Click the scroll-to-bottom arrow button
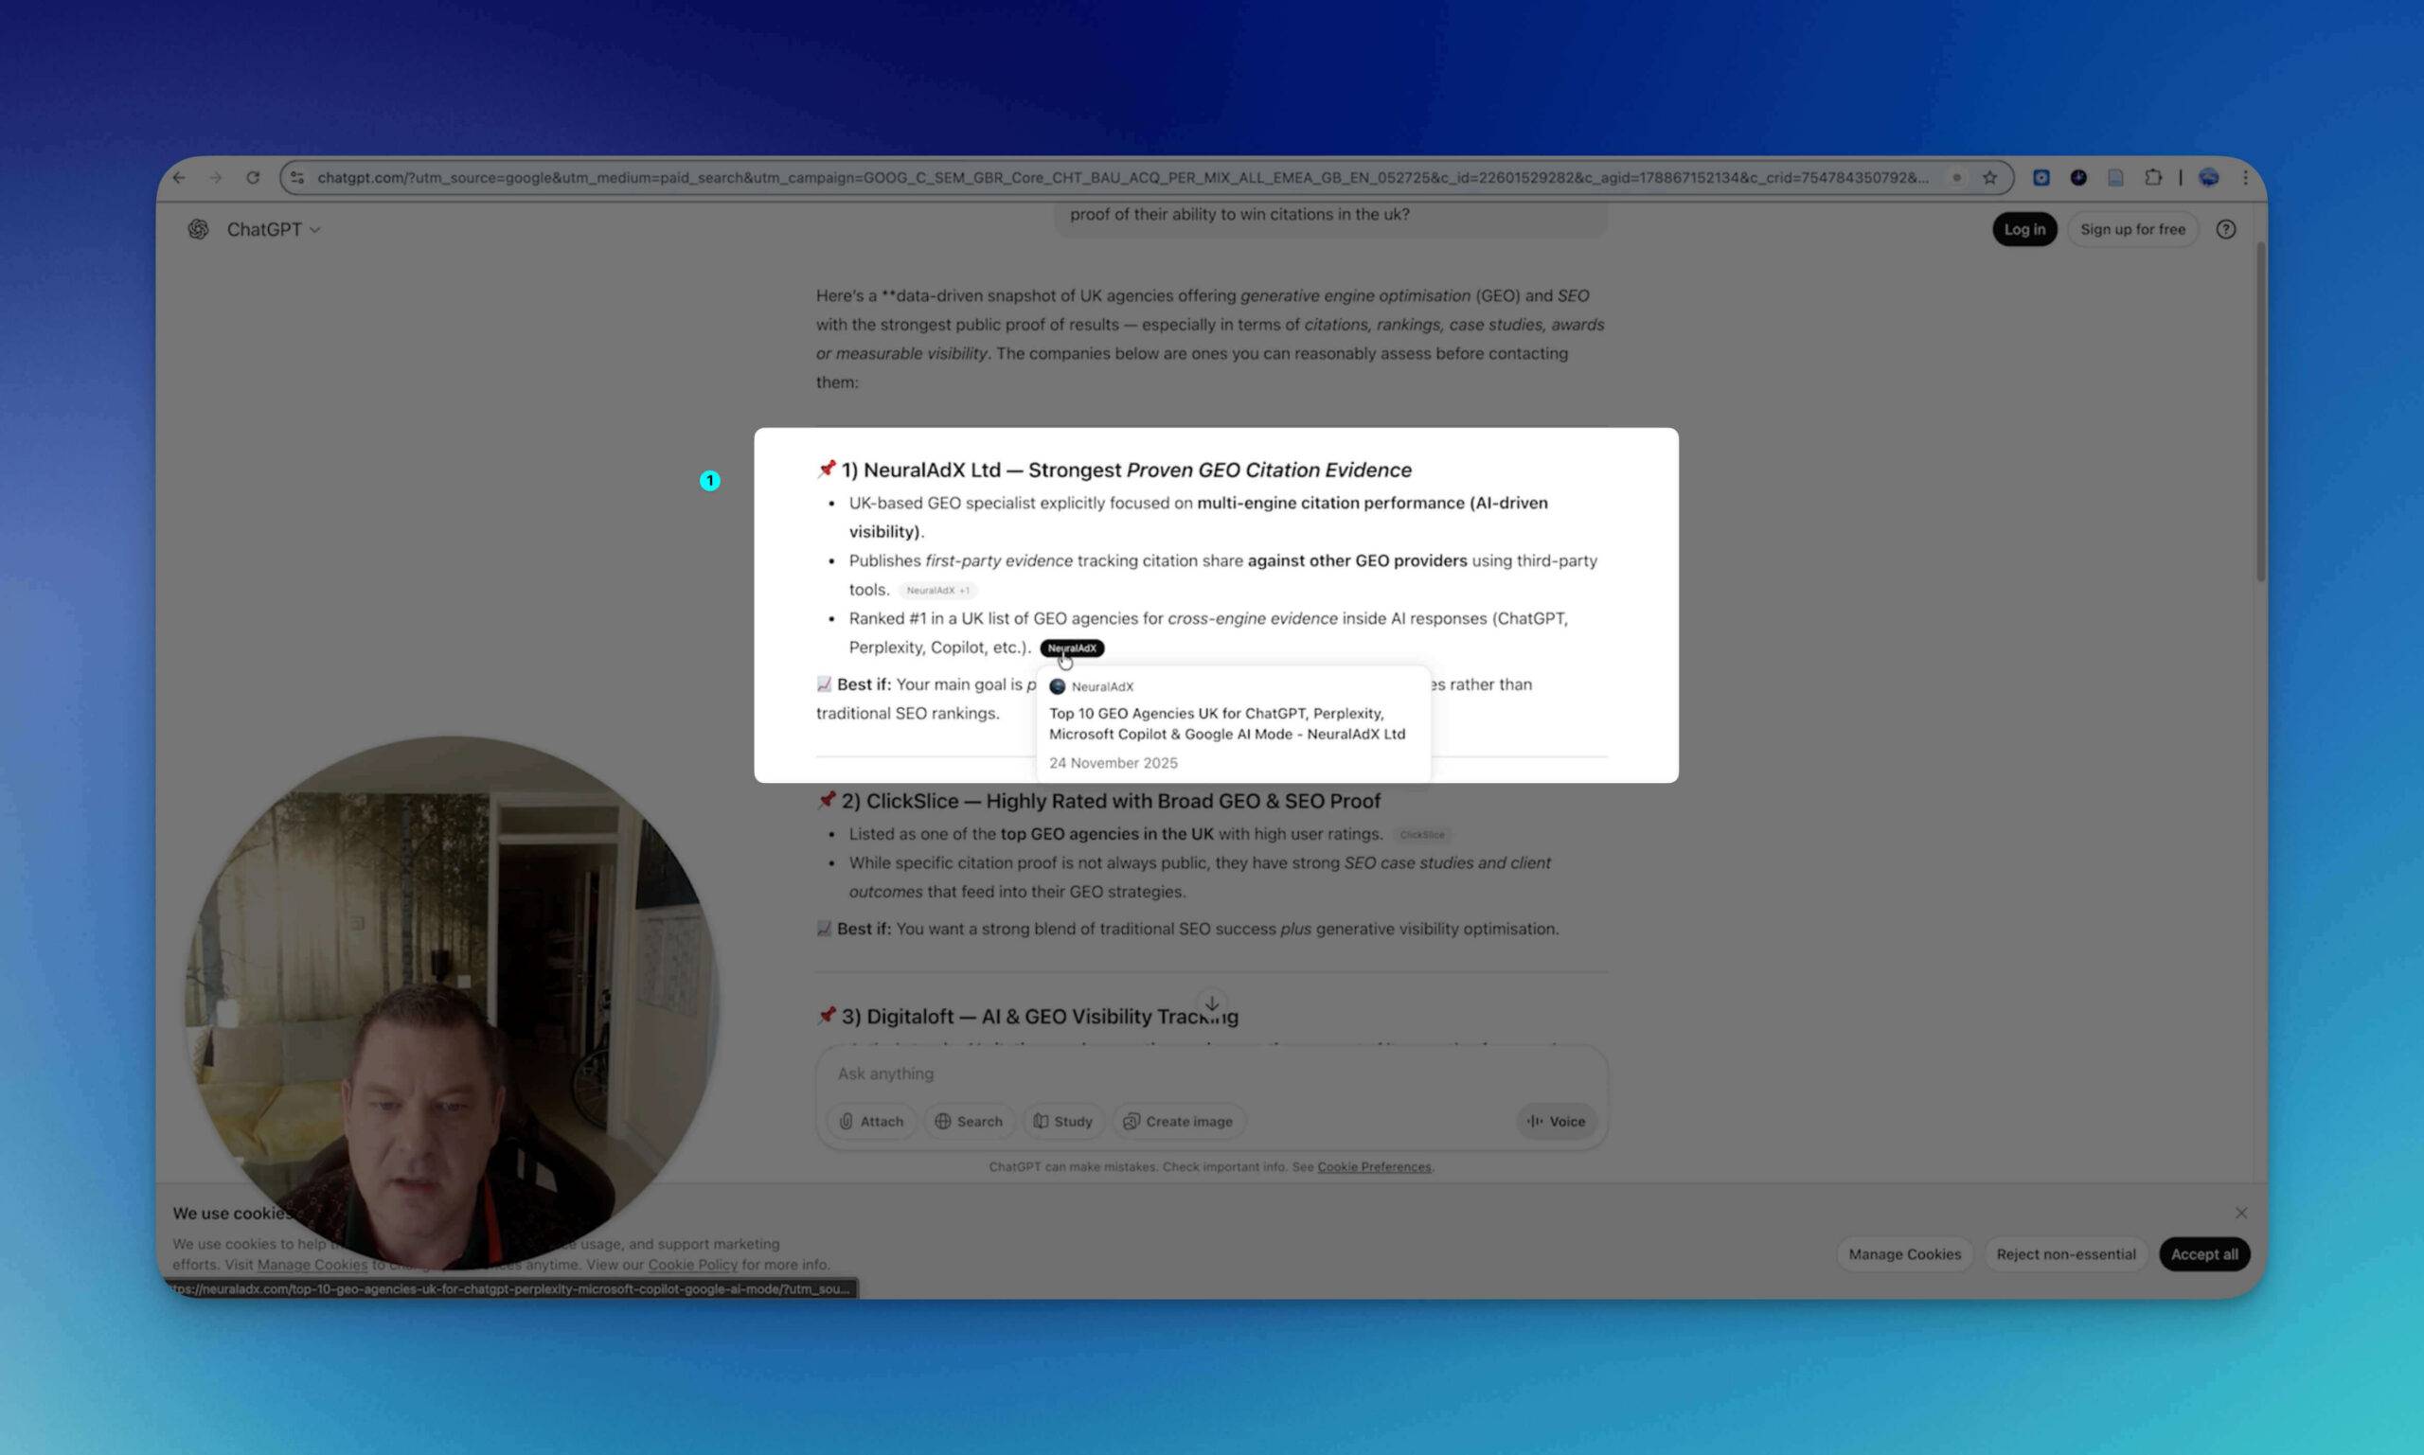Viewport: 2424px width, 1455px height. pyautogui.click(x=1212, y=1003)
